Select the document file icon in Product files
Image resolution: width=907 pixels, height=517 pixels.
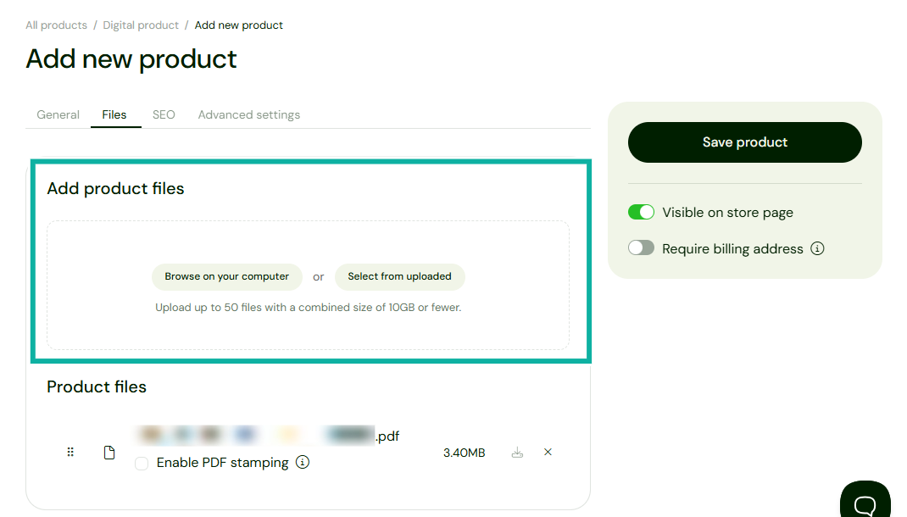[109, 451]
